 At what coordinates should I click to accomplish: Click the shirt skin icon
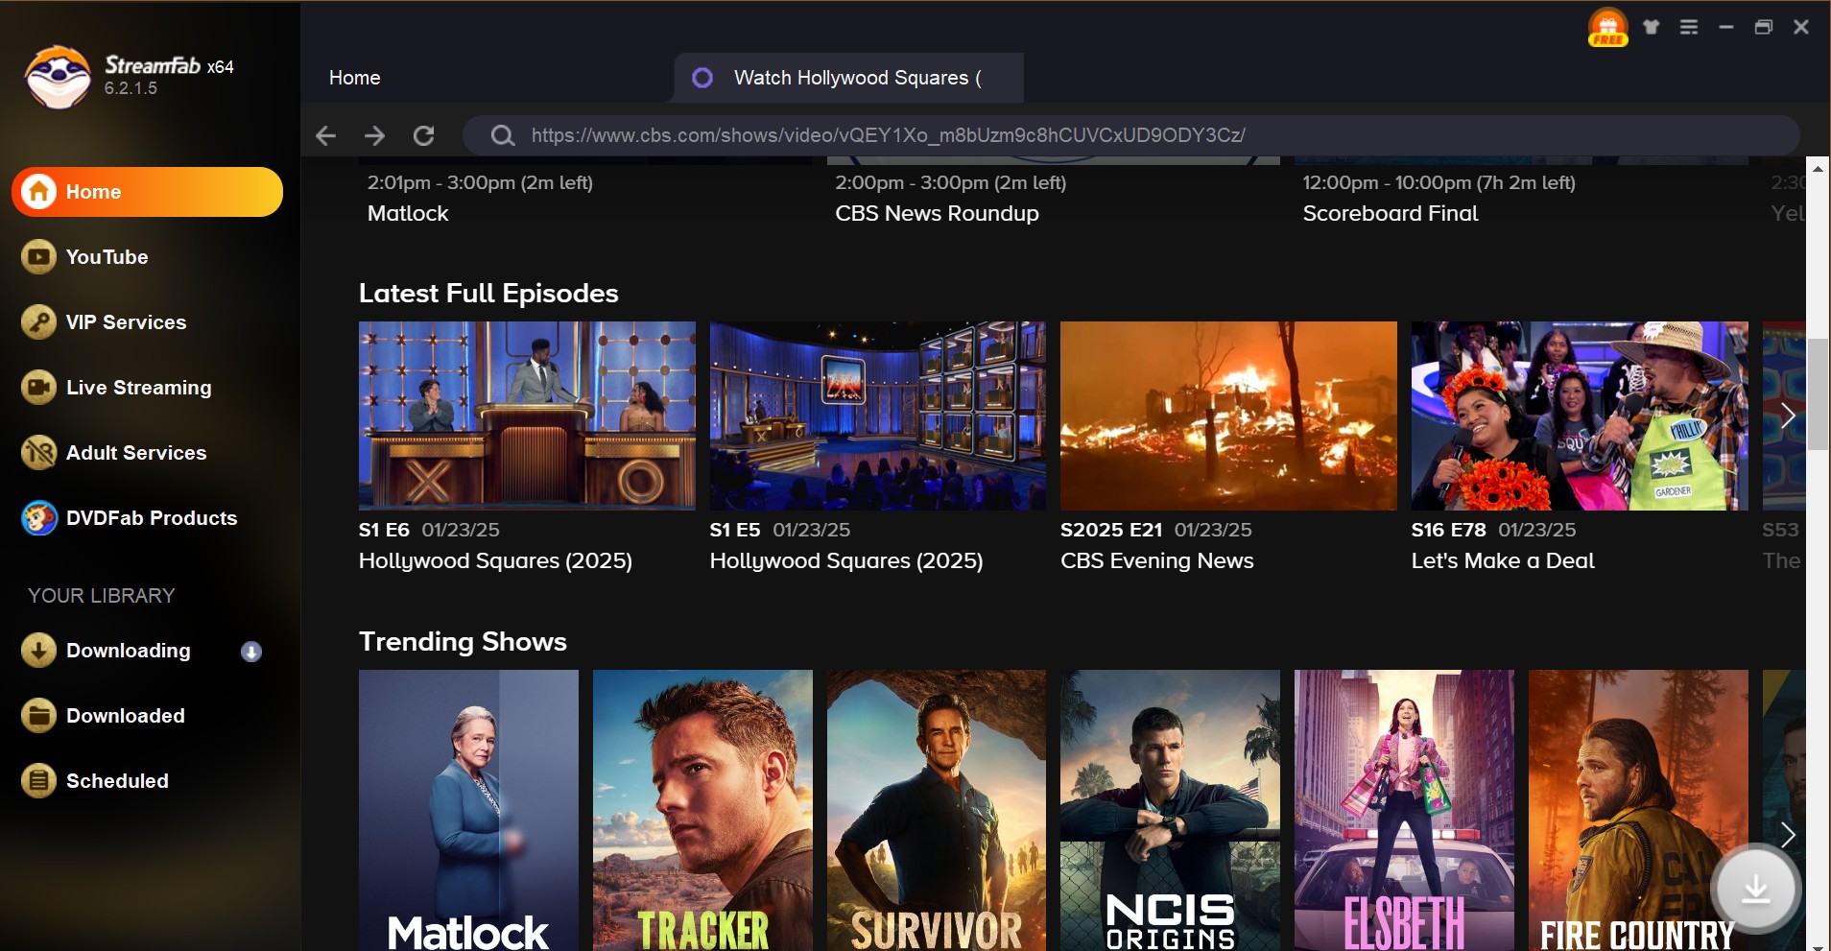pyautogui.click(x=1652, y=27)
